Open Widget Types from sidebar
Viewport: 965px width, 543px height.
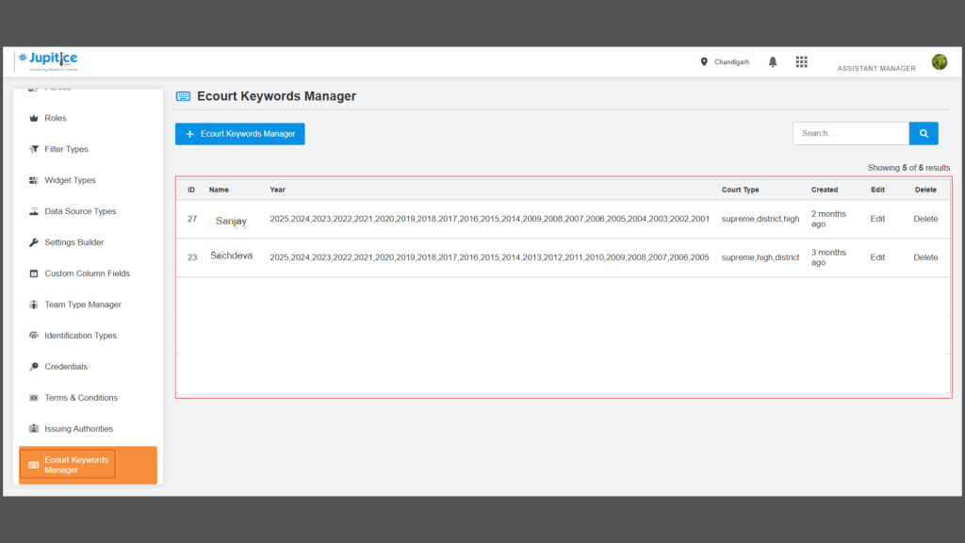(70, 181)
